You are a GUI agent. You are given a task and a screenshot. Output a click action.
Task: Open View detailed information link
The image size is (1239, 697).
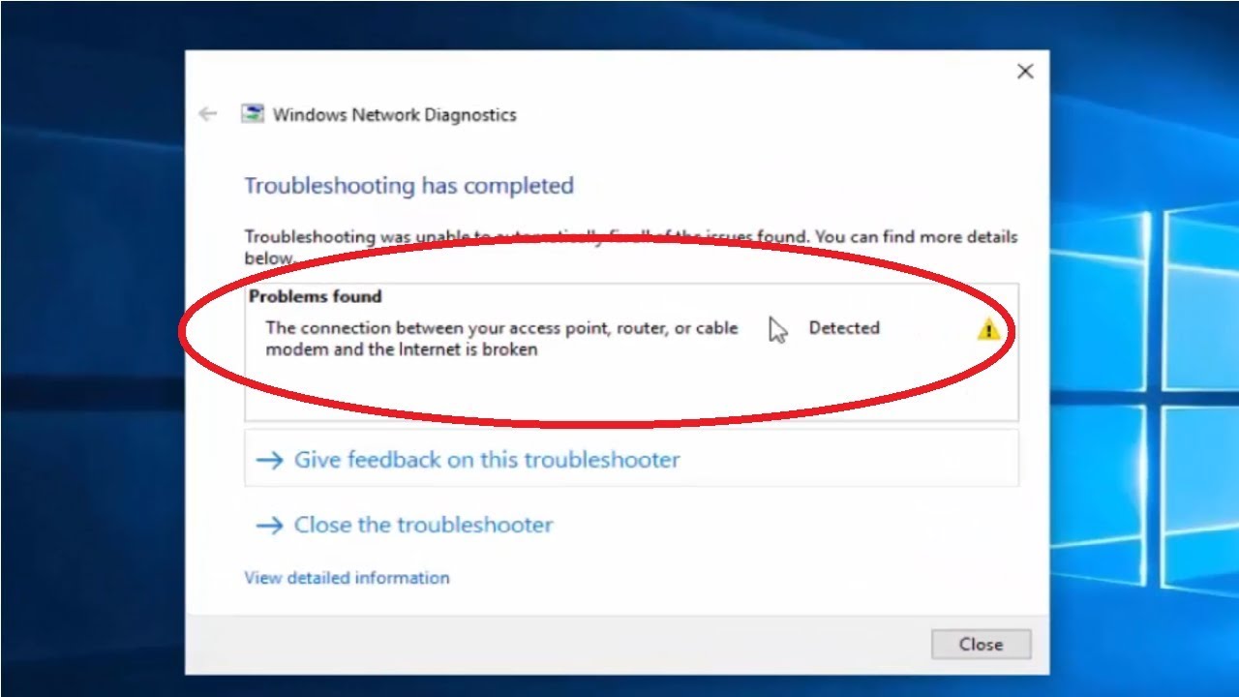(347, 578)
